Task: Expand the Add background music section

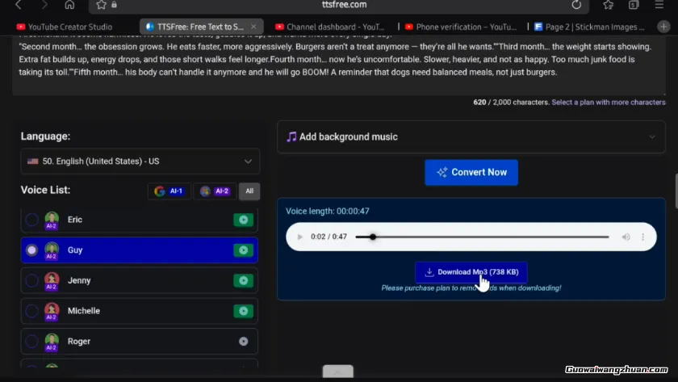Action: (471, 137)
